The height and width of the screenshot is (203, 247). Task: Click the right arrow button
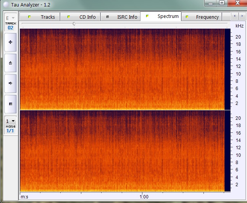tap(10, 83)
